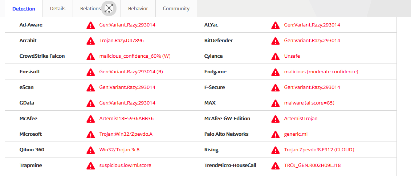Click warning icon in Ad-Aware row
411x176 pixels.
[90, 25]
